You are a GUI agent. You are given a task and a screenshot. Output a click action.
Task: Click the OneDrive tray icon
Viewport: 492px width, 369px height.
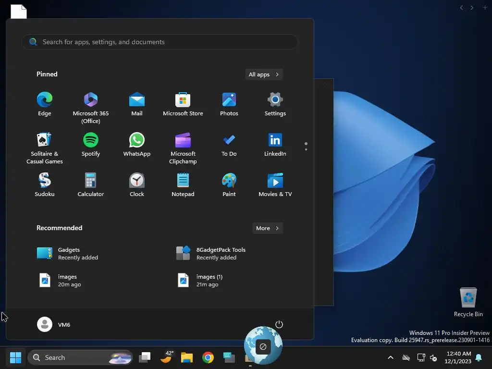tap(406, 357)
